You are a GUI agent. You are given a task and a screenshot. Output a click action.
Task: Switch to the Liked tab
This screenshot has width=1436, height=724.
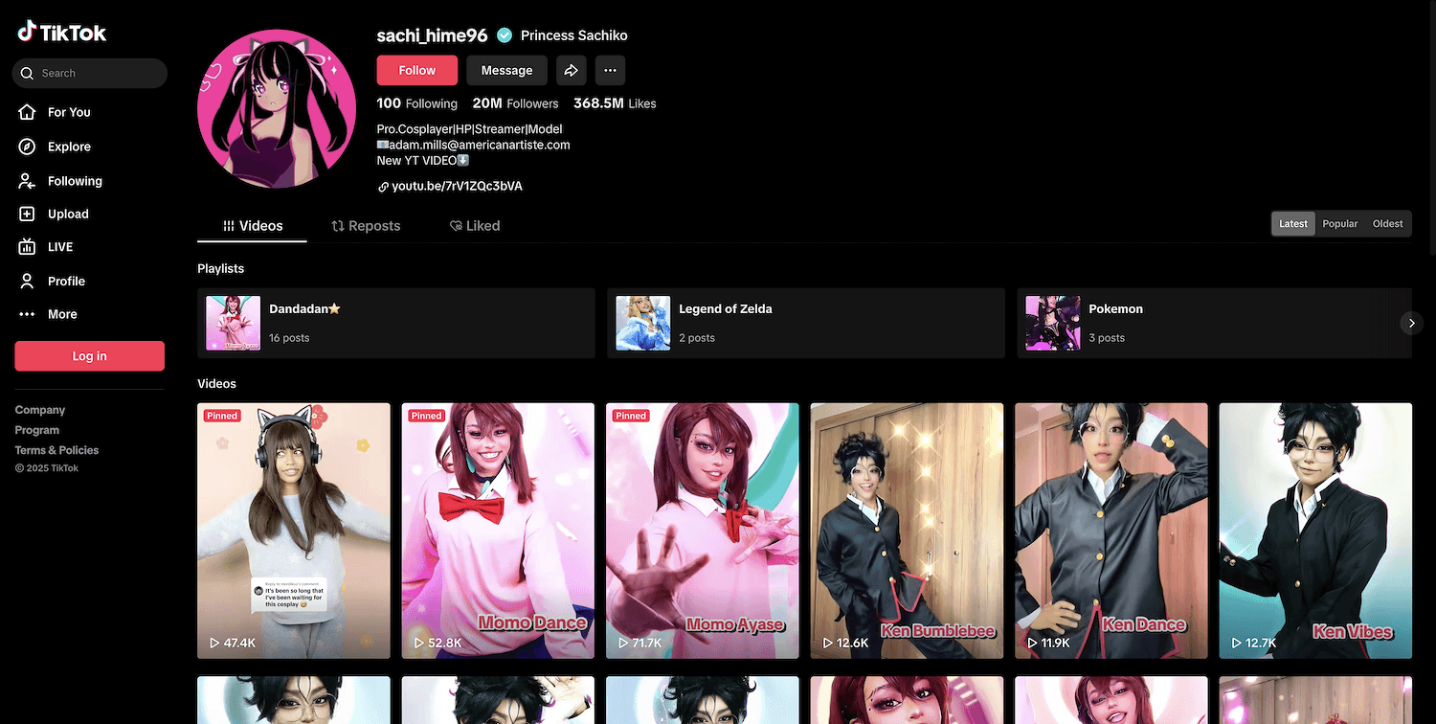(x=475, y=226)
